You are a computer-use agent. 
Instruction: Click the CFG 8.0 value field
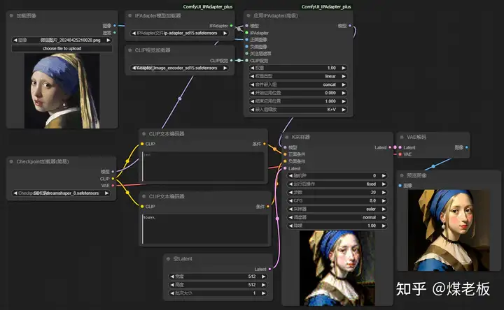tap(337, 200)
